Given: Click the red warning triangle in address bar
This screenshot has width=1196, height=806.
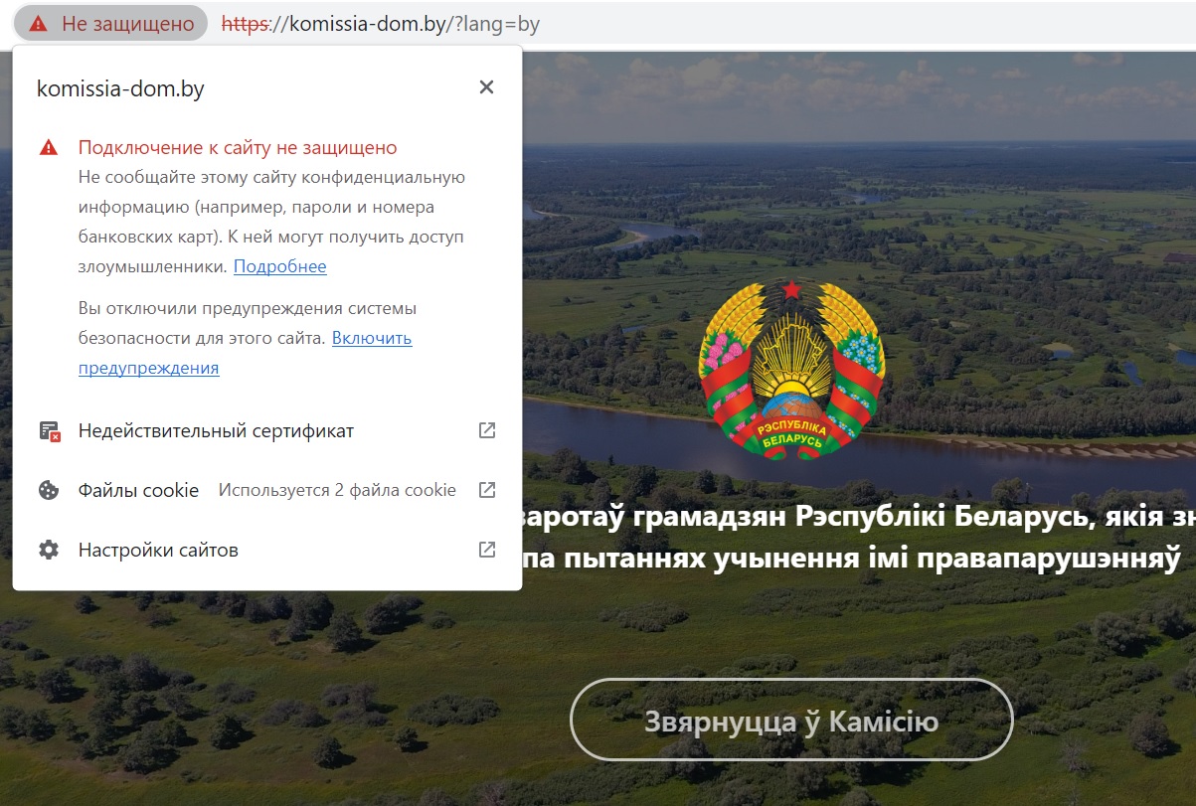Looking at the screenshot, I should coord(38,24).
